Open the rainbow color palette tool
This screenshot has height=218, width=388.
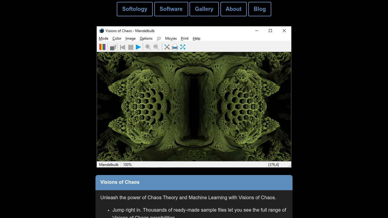[x=102, y=47]
